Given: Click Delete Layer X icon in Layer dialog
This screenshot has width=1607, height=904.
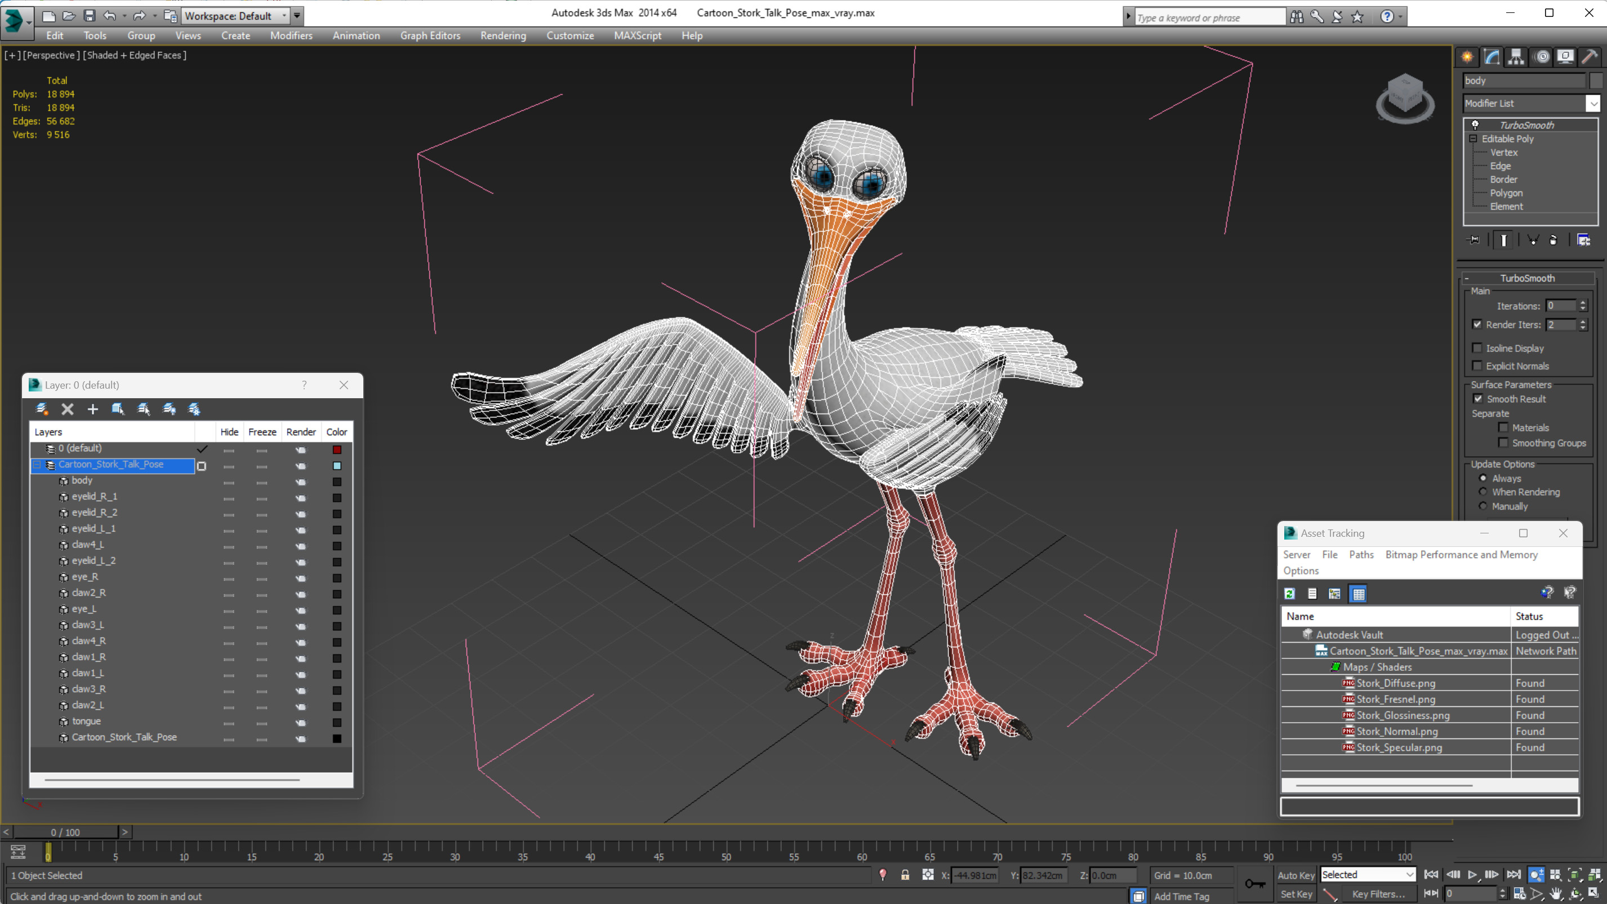Looking at the screenshot, I should click(68, 409).
